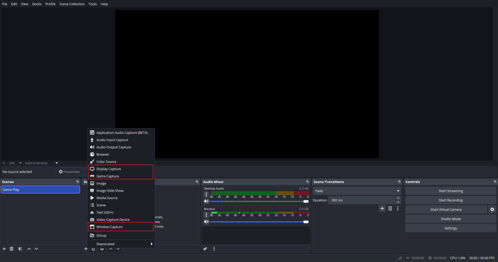Click Start Streaming
The width and height of the screenshot is (498, 262).
[451, 191]
